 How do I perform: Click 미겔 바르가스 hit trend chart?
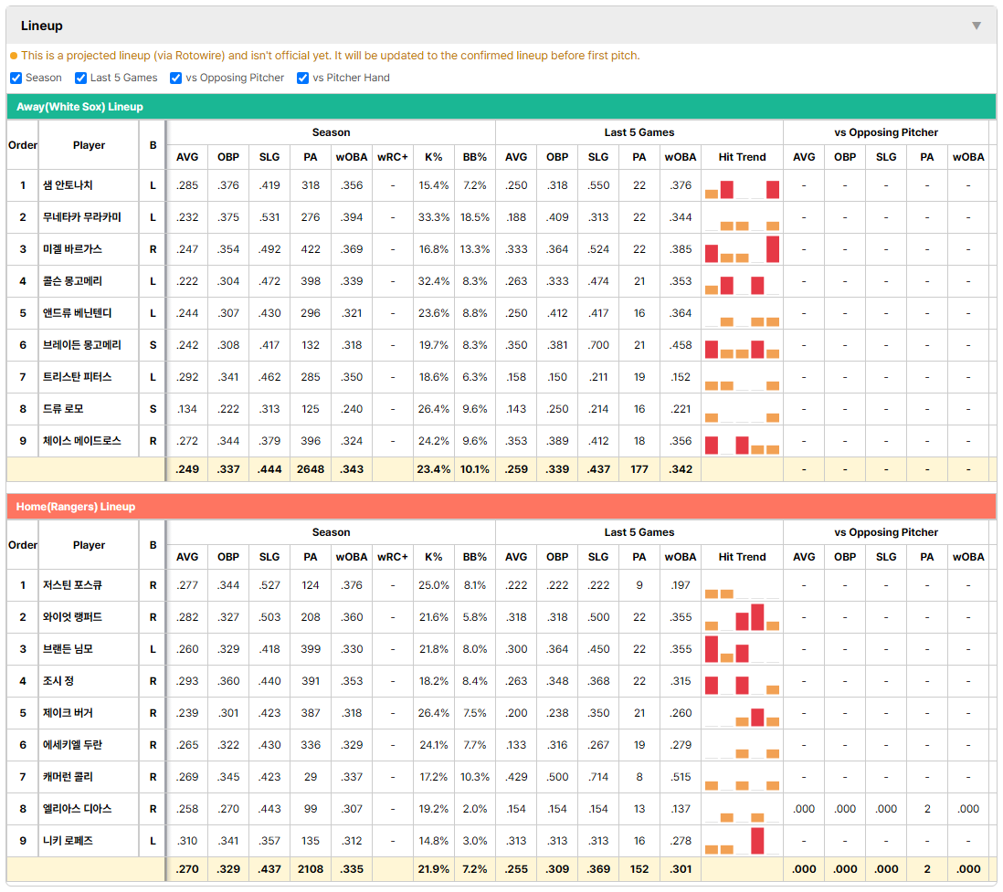(742, 249)
